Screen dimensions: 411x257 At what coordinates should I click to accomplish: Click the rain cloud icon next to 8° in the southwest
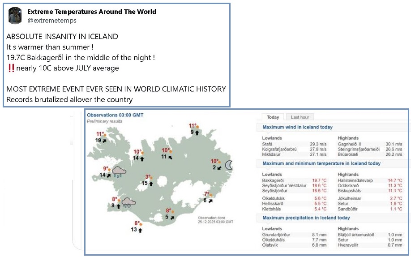(x=128, y=203)
